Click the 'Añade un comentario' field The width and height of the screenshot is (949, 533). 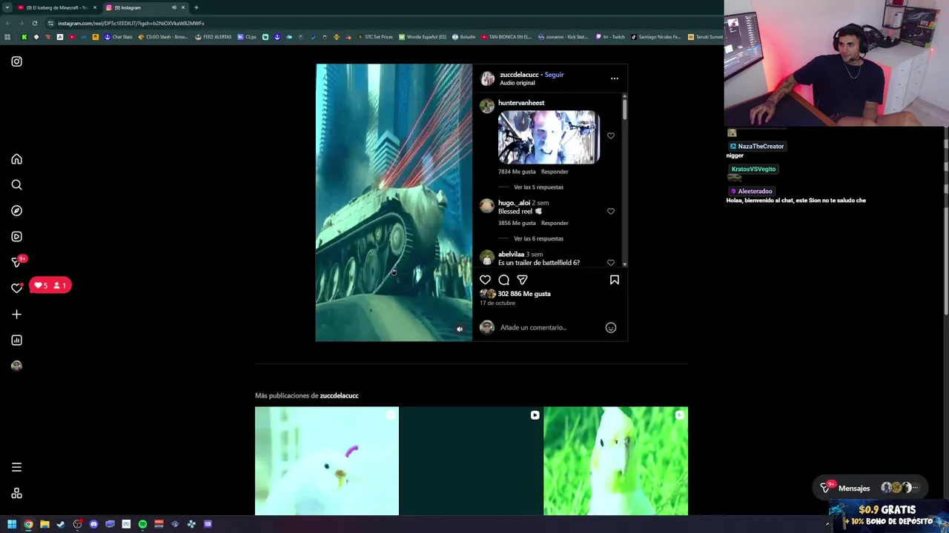(x=549, y=327)
